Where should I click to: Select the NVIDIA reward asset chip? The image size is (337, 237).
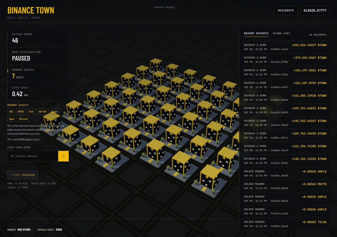21,112
